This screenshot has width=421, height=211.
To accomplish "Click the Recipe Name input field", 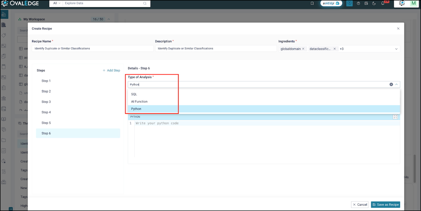I will coord(92,49).
